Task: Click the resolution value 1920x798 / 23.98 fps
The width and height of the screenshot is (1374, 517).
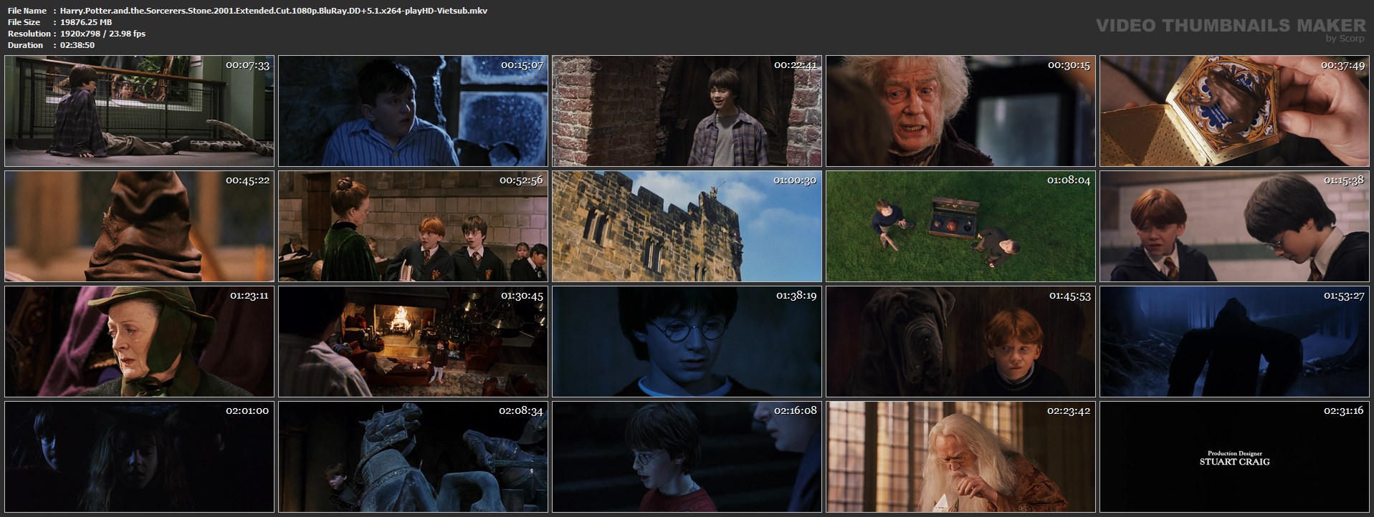Action: pos(102,34)
